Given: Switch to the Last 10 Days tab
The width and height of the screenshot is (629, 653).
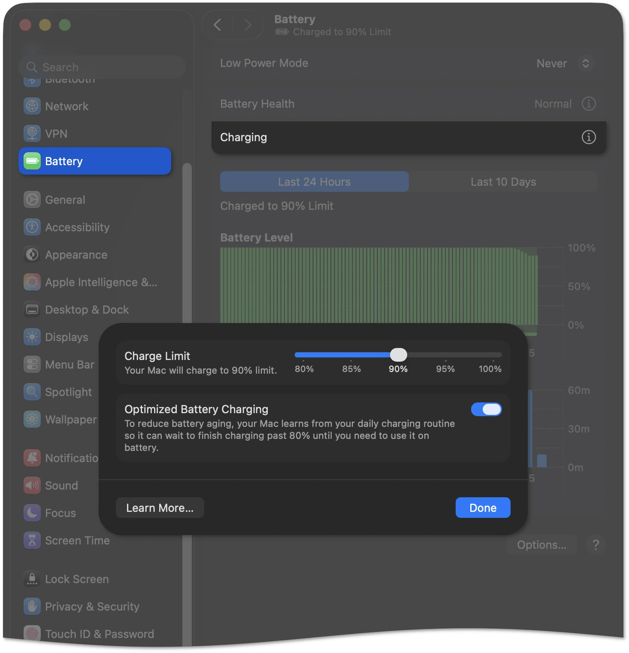Looking at the screenshot, I should coord(503,181).
